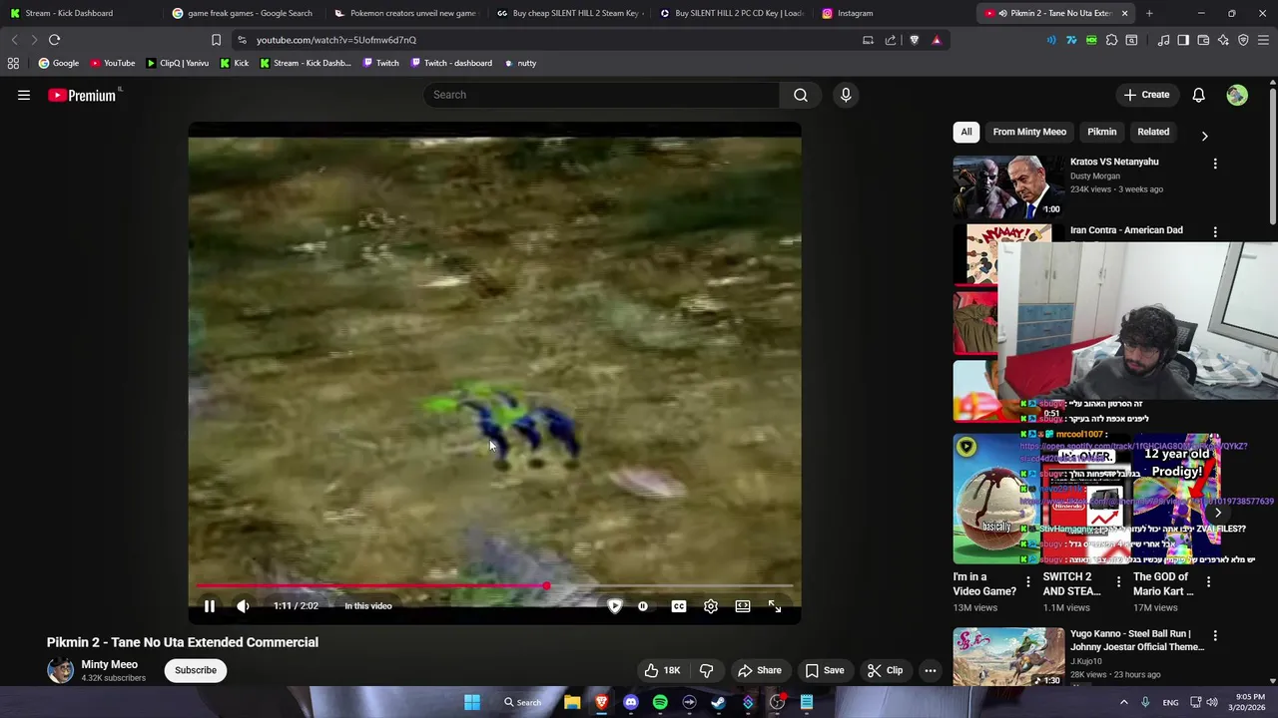Click the YouTube search magnifier button

(801, 95)
